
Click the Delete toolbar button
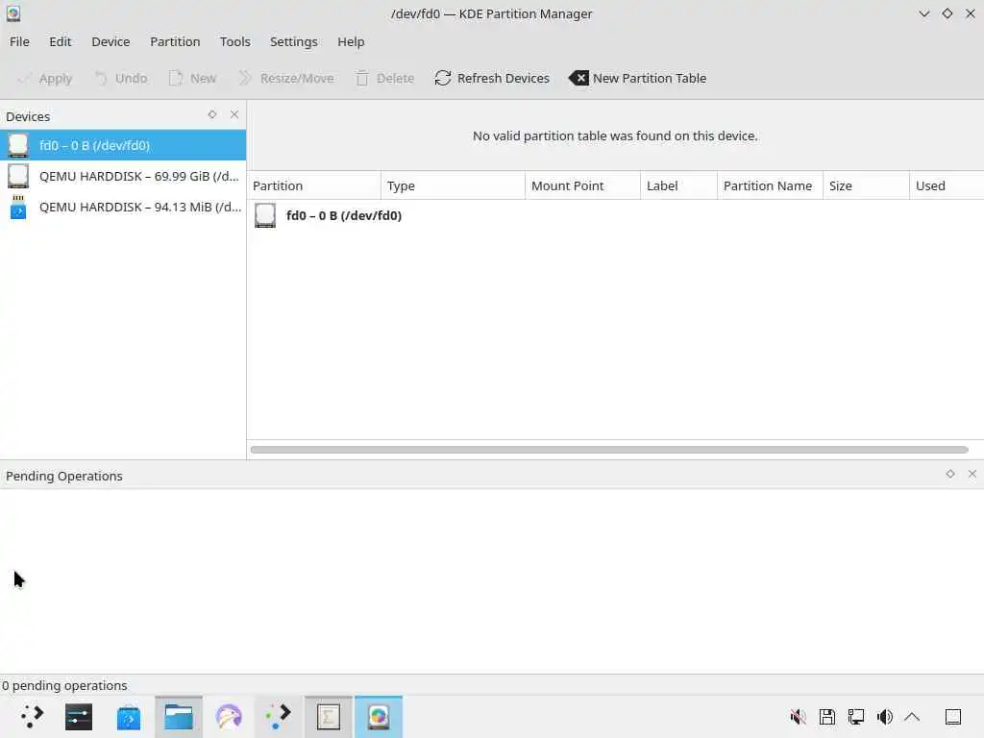pyautogui.click(x=384, y=79)
